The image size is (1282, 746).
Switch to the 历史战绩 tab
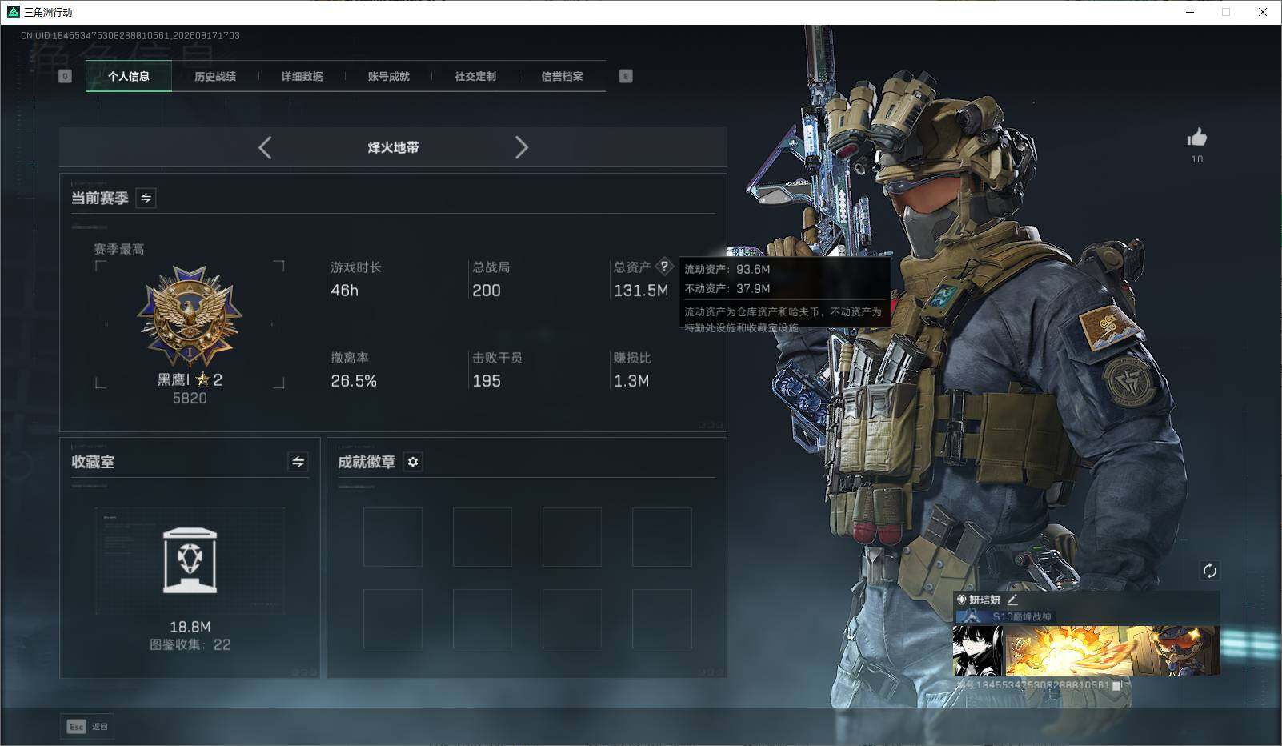point(215,76)
